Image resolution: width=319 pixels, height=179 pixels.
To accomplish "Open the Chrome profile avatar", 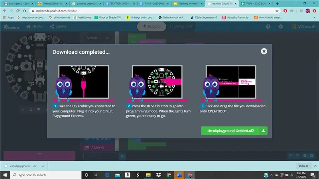I will (308, 11).
